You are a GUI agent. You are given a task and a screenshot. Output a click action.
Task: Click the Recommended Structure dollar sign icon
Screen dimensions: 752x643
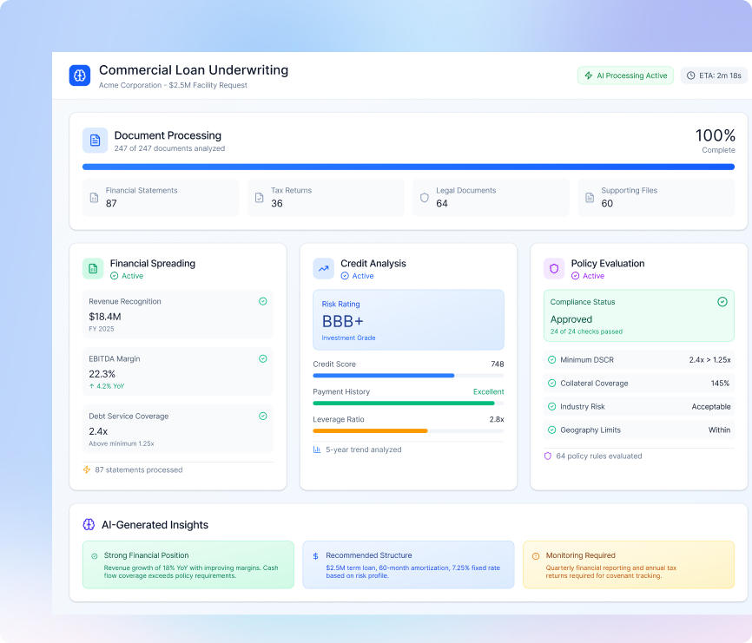tap(315, 555)
